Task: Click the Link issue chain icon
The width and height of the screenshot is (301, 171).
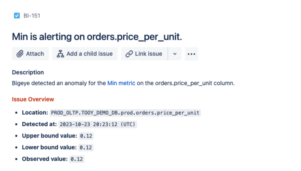Action: click(x=129, y=54)
